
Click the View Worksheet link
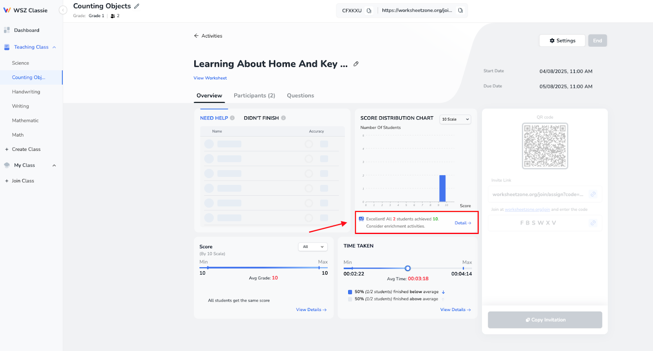point(210,78)
